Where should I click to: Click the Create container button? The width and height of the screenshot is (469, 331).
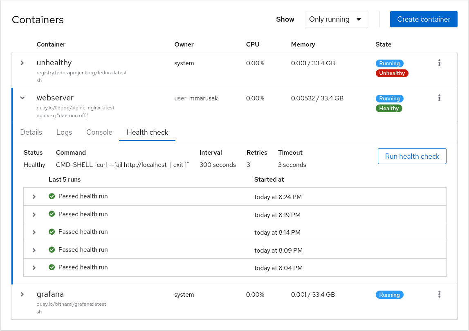click(x=423, y=19)
